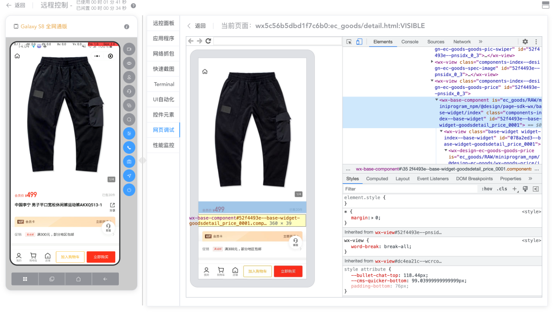Viewport: 553px width, 312px height.
Task: Click the DevTools inspect element cursor icon
Action: [x=349, y=41]
